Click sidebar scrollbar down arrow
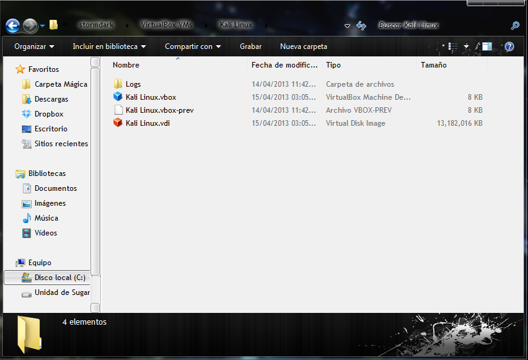The width and height of the screenshot is (528, 360). point(95,307)
